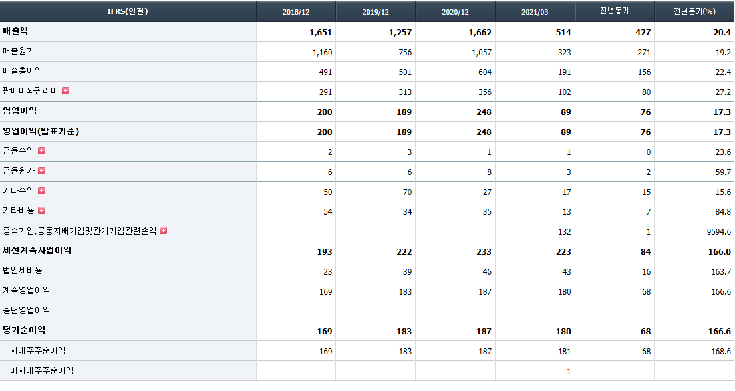The height and width of the screenshot is (391, 735).
Task: Expand the 기타수익 row breakdown
Action: point(42,190)
